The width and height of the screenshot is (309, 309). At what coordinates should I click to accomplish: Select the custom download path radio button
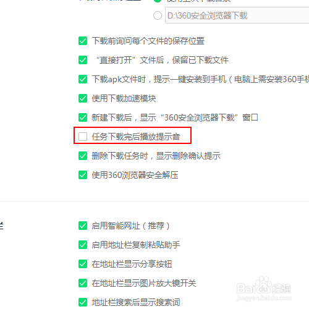158,15
